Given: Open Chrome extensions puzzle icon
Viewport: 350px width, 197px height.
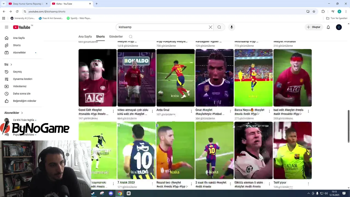Looking at the screenshot, I should pos(323,11).
